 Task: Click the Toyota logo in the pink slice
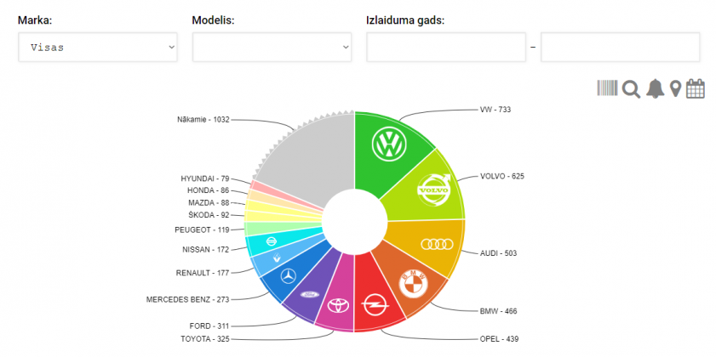tap(338, 304)
